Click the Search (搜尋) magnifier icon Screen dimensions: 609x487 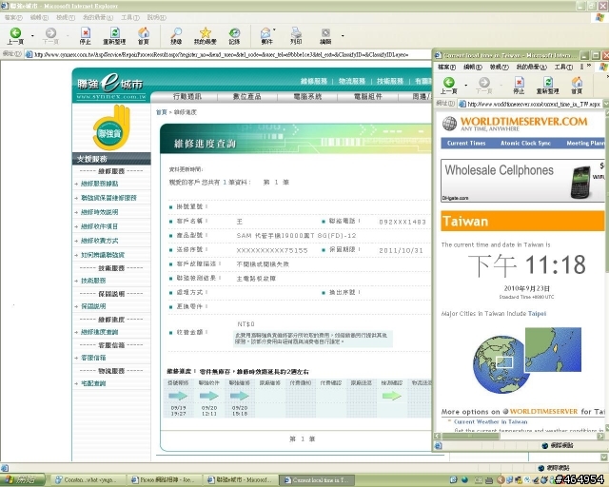tap(176, 36)
